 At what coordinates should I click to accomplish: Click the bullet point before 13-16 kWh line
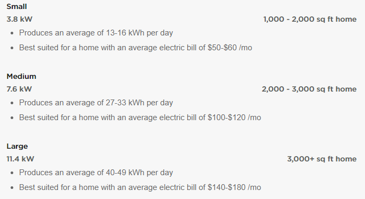pos(12,33)
